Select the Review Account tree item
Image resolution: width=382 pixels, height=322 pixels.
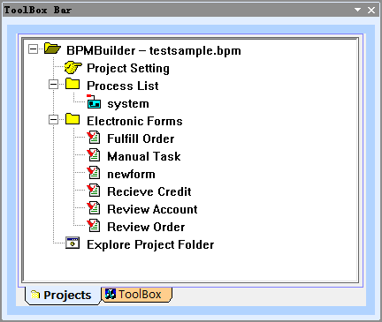click(152, 209)
